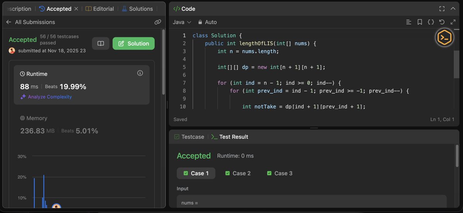The height and width of the screenshot is (213, 463).
Task: Click '56 / 56 testcases passed' text
Action: [x=59, y=40]
